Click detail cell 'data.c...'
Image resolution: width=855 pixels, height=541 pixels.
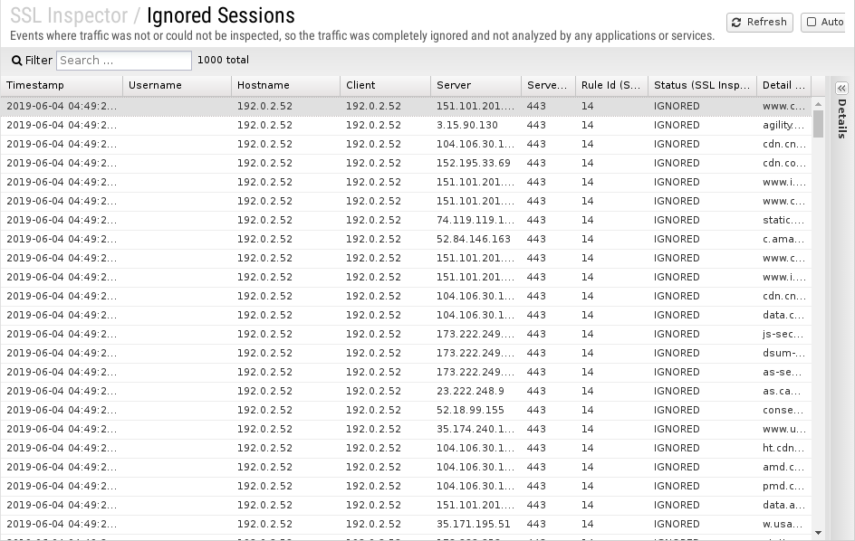pyautogui.click(x=783, y=315)
